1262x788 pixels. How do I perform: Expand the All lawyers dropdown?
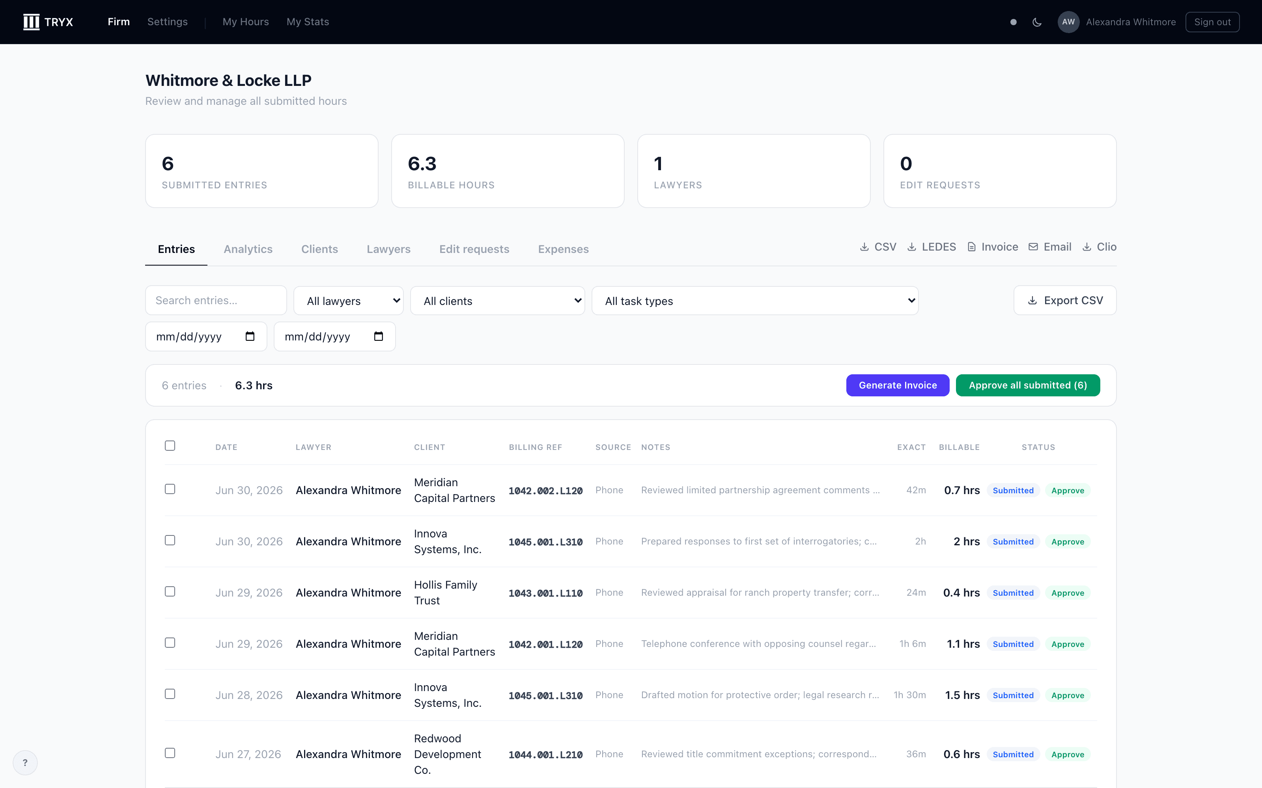[x=348, y=301]
